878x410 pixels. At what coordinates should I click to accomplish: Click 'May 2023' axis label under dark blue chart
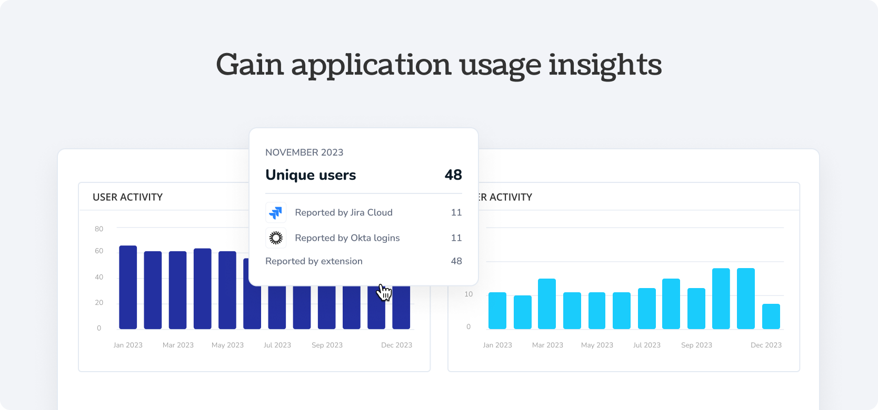point(227,345)
